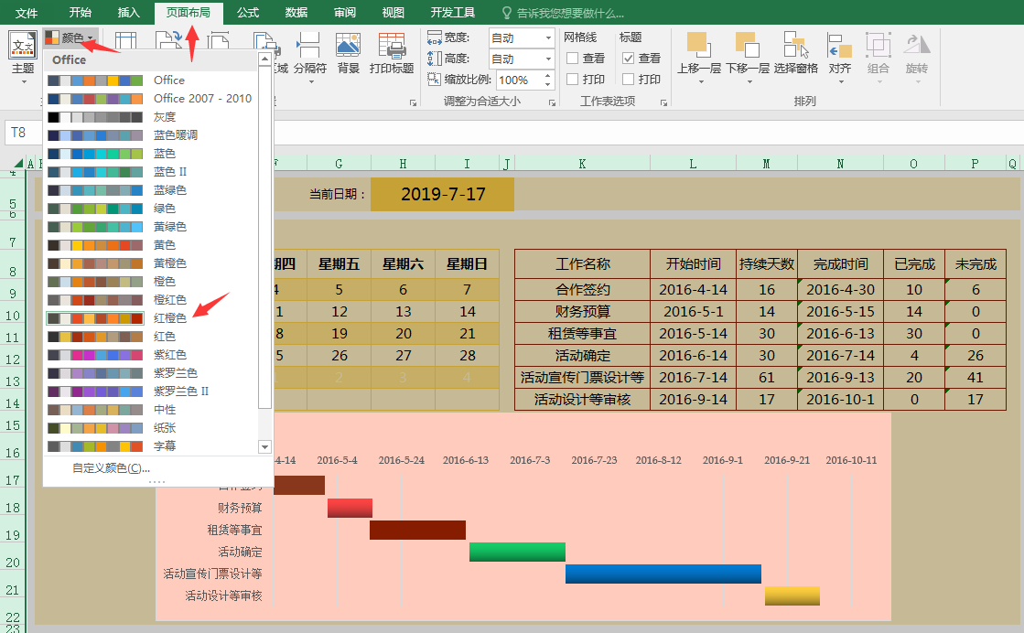The height and width of the screenshot is (633, 1024).
Task: Click the 宽度 width icon
Action: click(x=435, y=38)
